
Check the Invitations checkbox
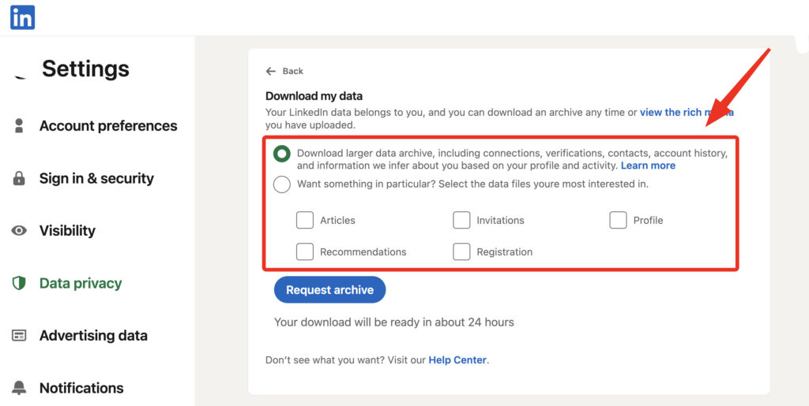pos(461,220)
